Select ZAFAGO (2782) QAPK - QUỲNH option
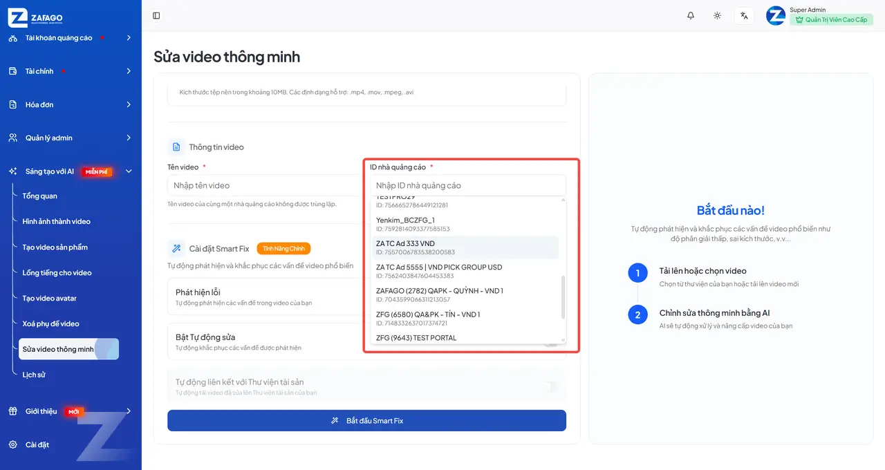The image size is (885, 470). click(x=465, y=294)
